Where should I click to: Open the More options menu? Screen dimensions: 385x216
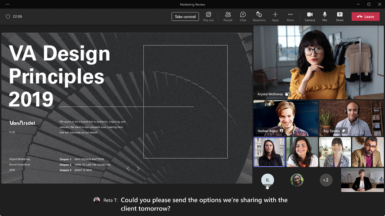[290, 17]
